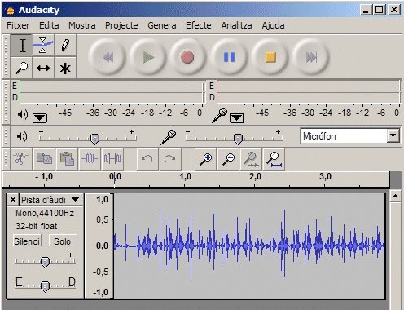Adjust the input microphone volume slider

tap(238, 139)
